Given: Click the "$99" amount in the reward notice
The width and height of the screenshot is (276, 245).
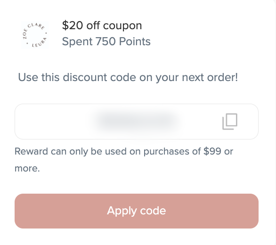Looking at the screenshot, I should pyautogui.click(x=212, y=151).
